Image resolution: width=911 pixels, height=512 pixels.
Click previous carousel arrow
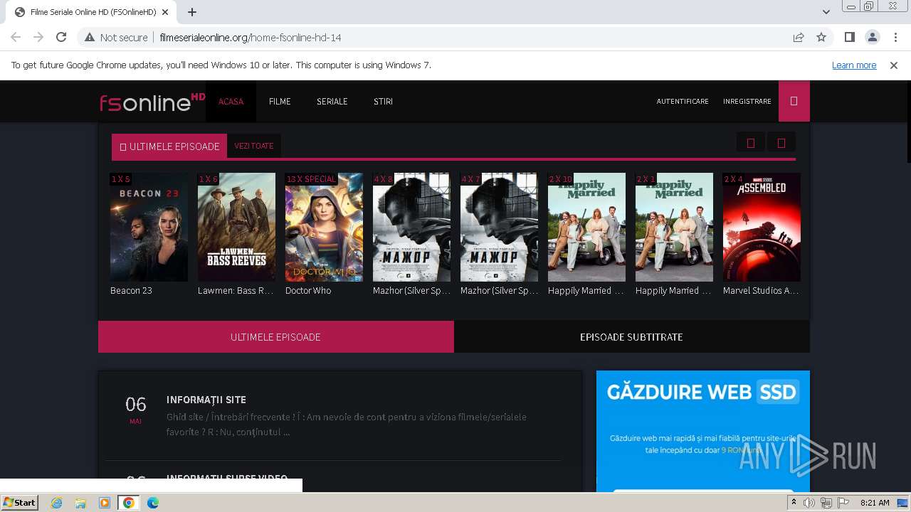coord(750,143)
